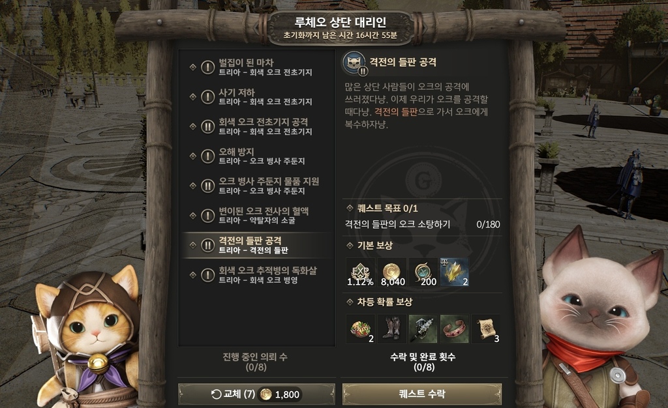668x408 pixels.
Task: Click the highlighted 격전의 들판 link text
Action: pos(395,112)
